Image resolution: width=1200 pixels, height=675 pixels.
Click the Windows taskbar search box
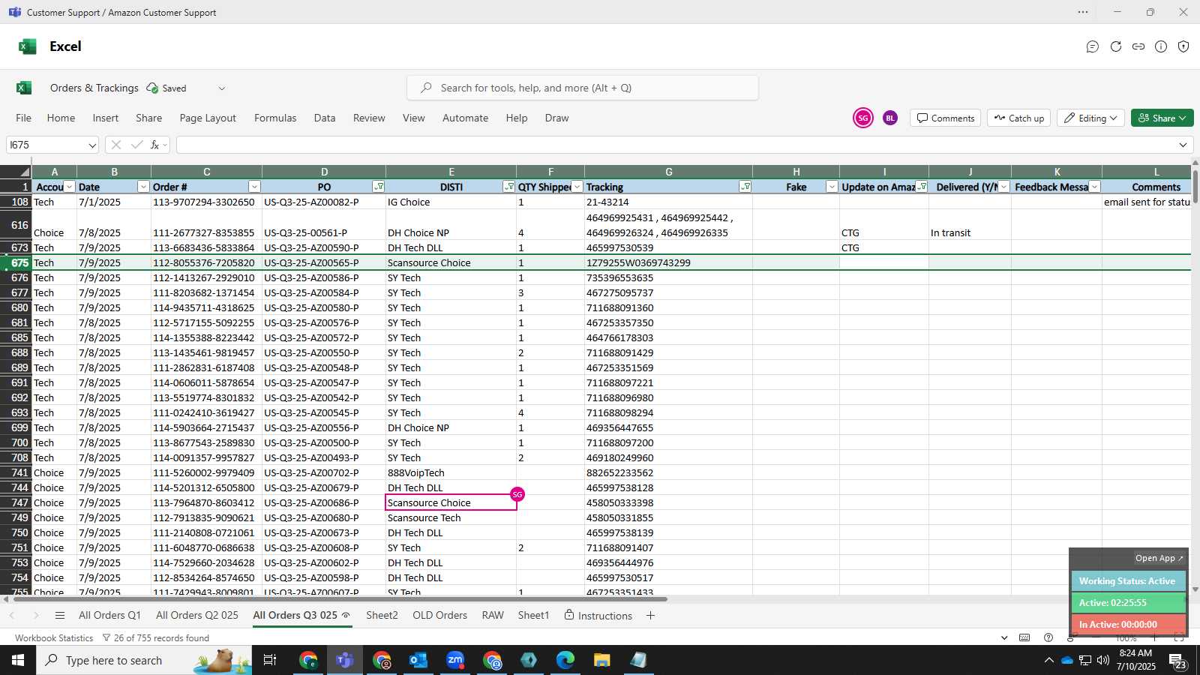[144, 660]
